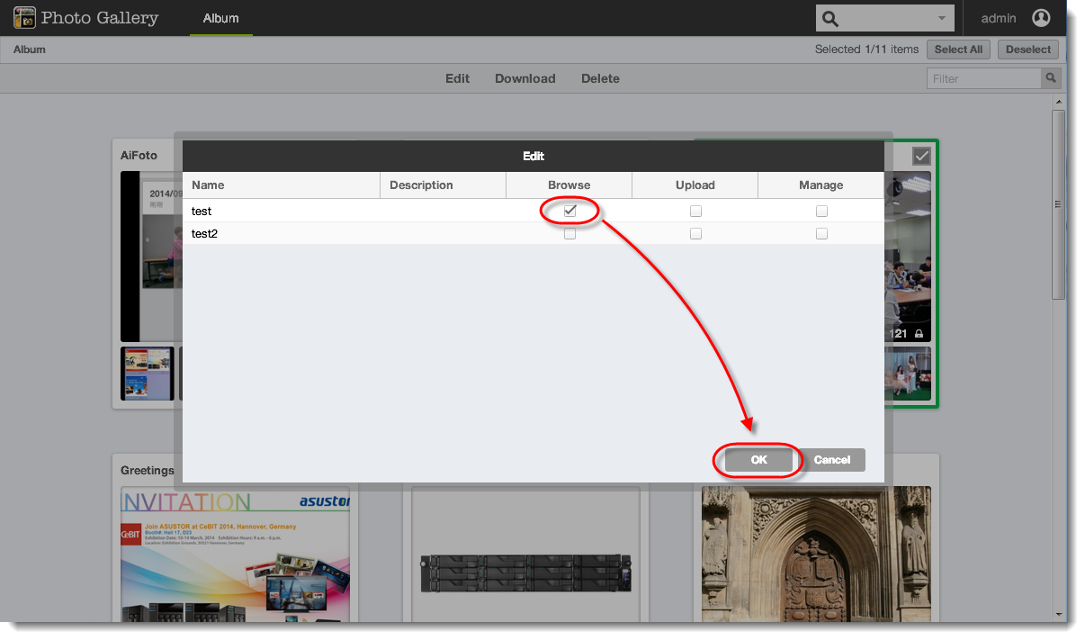Choose Download in the album toolbar

point(525,78)
